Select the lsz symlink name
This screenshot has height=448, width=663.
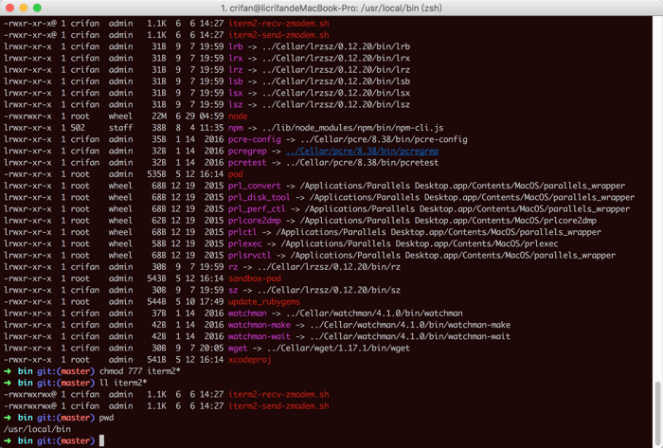[x=236, y=104]
